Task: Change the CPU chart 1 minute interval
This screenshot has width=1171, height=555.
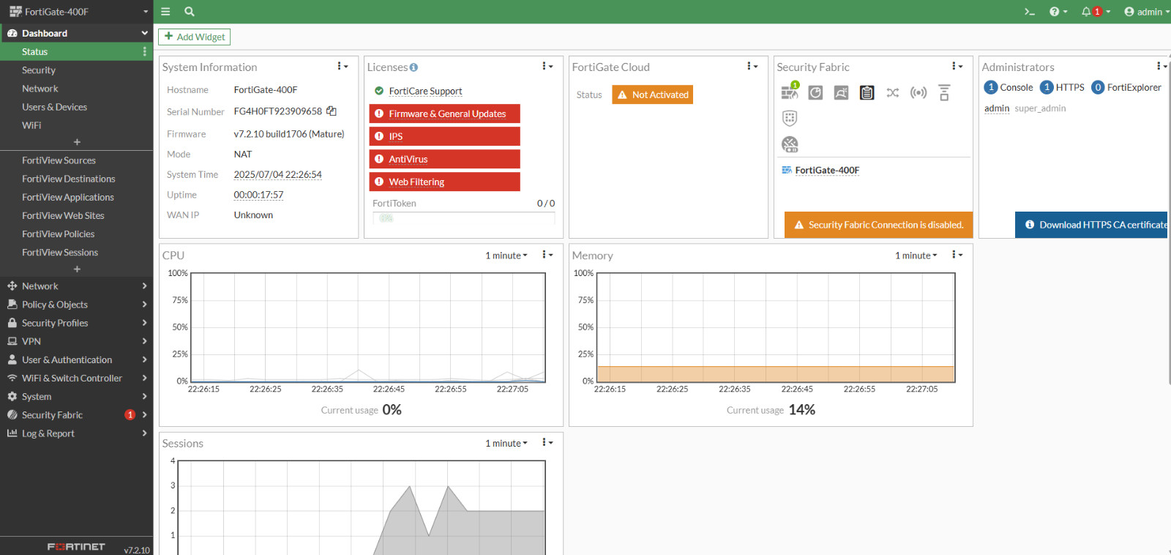Action: [x=506, y=256]
